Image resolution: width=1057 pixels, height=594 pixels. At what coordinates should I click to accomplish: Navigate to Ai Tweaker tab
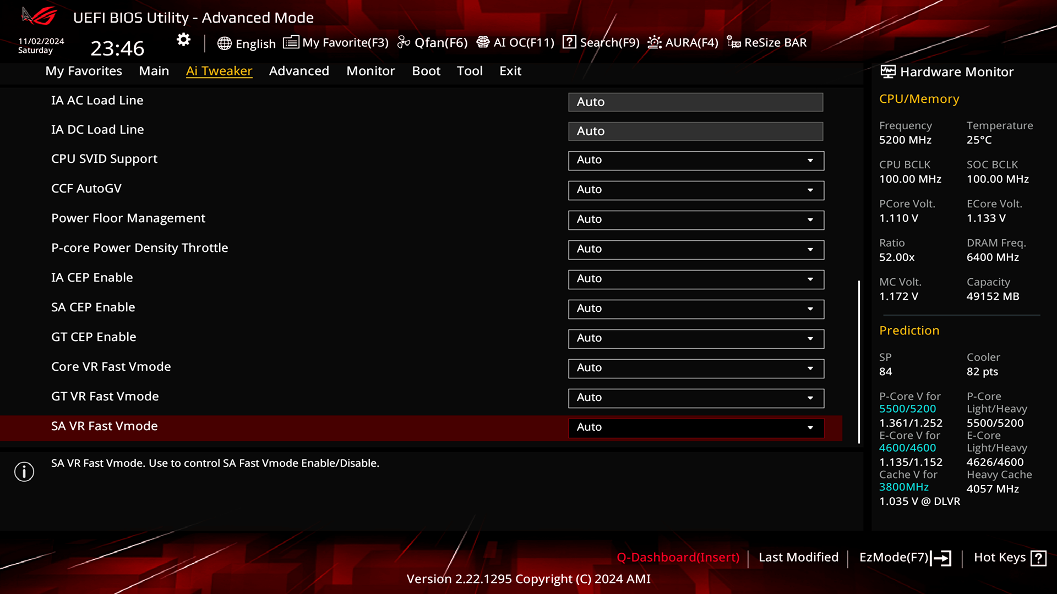pyautogui.click(x=219, y=70)
